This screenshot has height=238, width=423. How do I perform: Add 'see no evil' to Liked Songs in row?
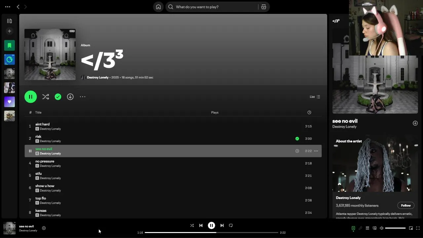(297, 151)
